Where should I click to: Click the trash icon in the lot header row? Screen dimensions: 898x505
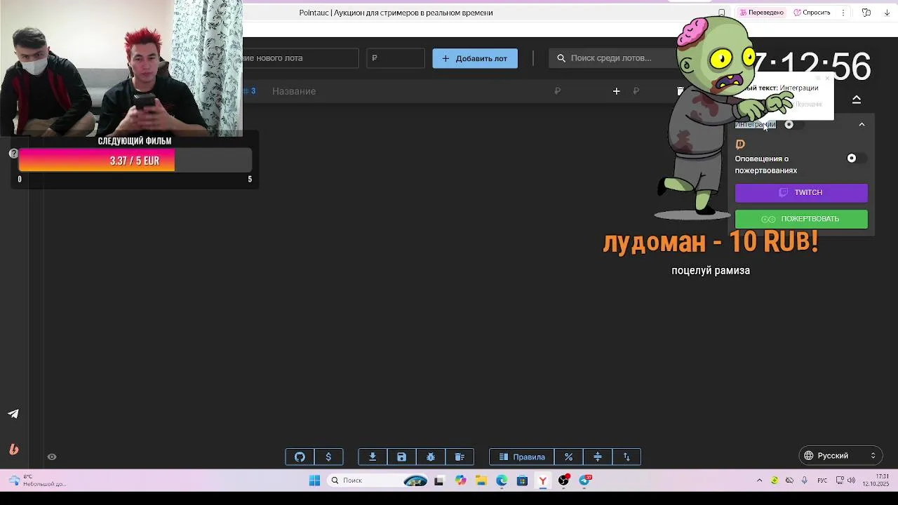(680, 91)
